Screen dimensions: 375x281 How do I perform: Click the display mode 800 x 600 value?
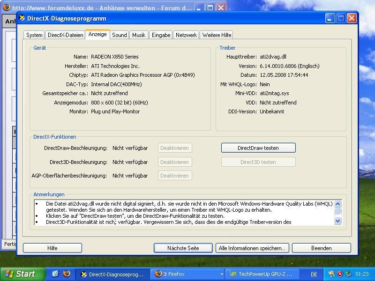[120, 103]
